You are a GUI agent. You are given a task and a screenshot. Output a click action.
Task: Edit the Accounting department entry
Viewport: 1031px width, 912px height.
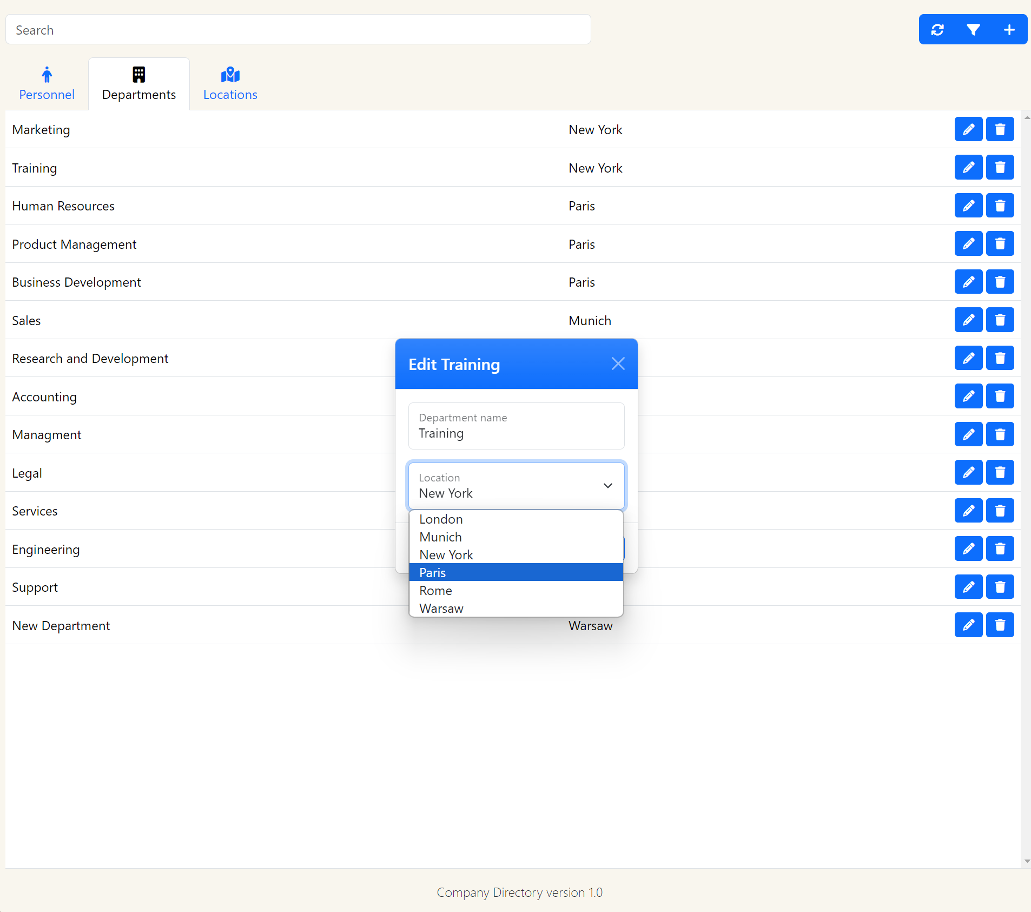(968, 396)
